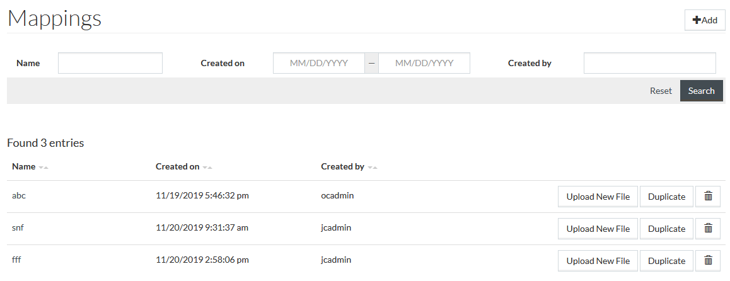Delete the abc mapping with trash icon

click(x=708, y=197)
